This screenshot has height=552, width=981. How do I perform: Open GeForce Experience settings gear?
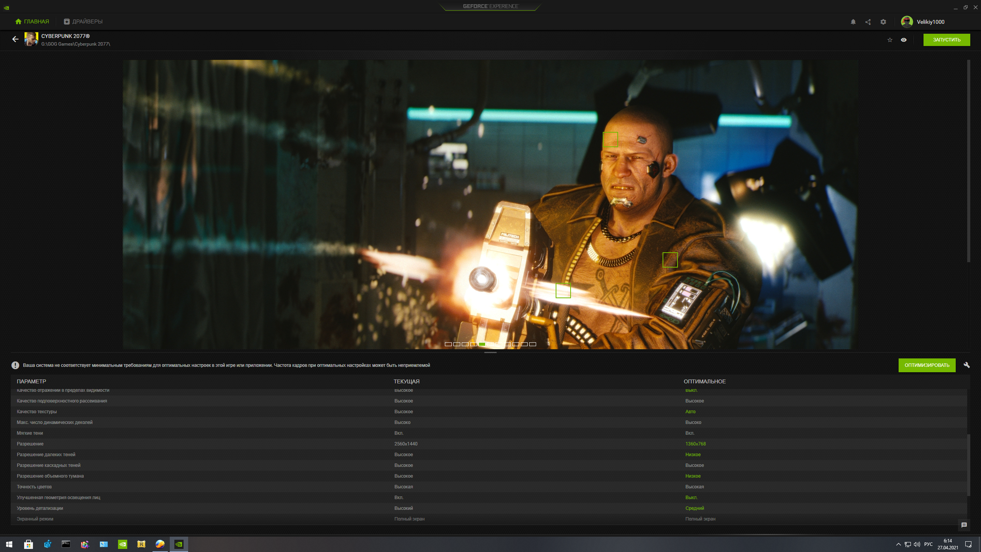pyautogui.click(x=883, y=22)
